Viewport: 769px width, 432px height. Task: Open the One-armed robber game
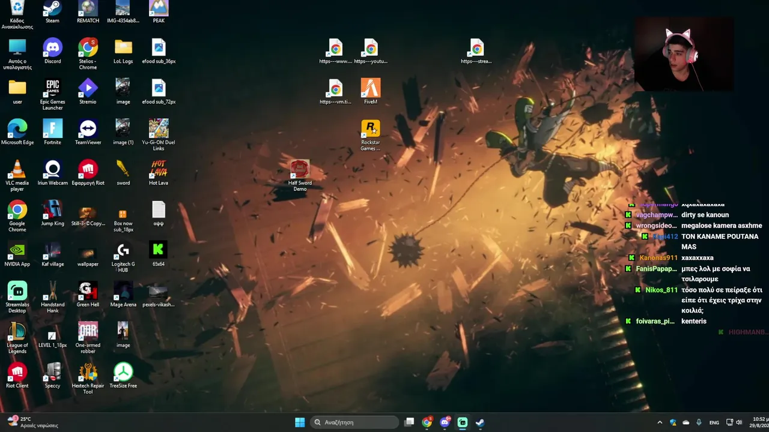coord(88,338)
